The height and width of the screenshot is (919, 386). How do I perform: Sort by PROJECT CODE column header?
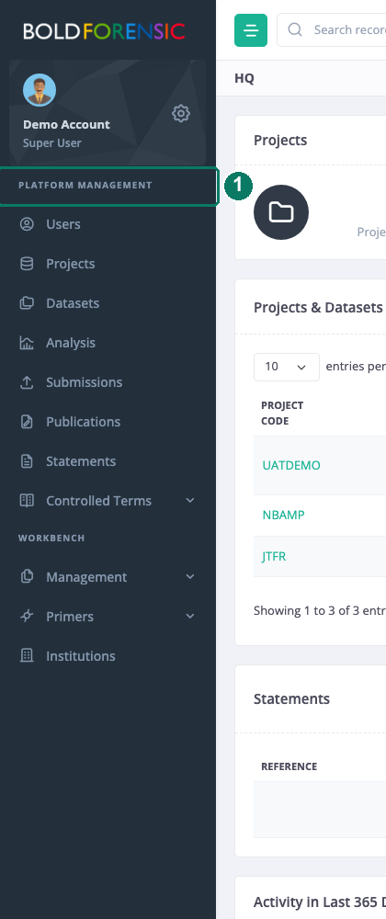(282, 414)
